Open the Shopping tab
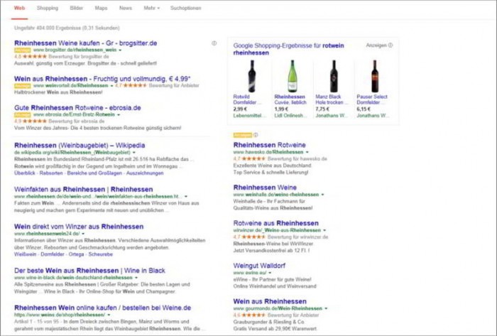This screenshot has width=497, height=336. [x=48, y=8]
